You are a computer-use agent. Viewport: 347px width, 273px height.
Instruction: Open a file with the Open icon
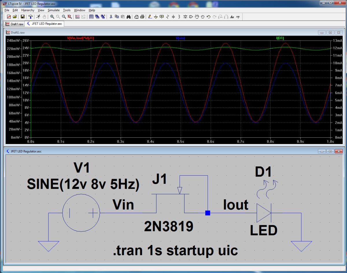pos(15,17)
